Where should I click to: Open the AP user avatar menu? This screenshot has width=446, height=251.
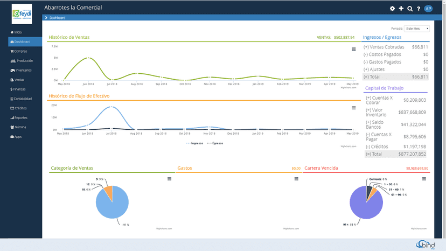(x=428, y=9)
